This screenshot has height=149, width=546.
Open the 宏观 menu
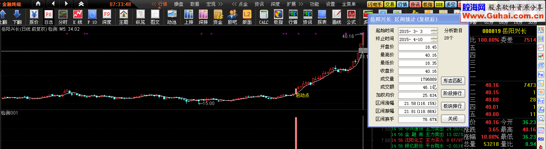[211, 4]
